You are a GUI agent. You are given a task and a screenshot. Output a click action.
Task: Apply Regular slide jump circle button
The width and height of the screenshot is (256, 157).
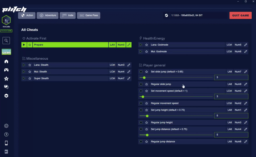click(x=141, y=84)
